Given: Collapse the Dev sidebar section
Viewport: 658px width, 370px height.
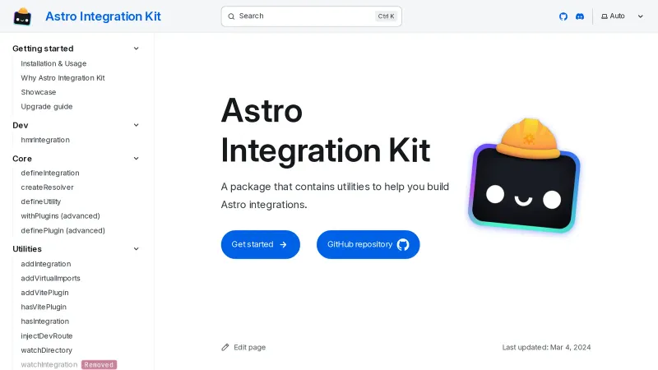Looking at the screenshot, I should [x=137, y=125].
